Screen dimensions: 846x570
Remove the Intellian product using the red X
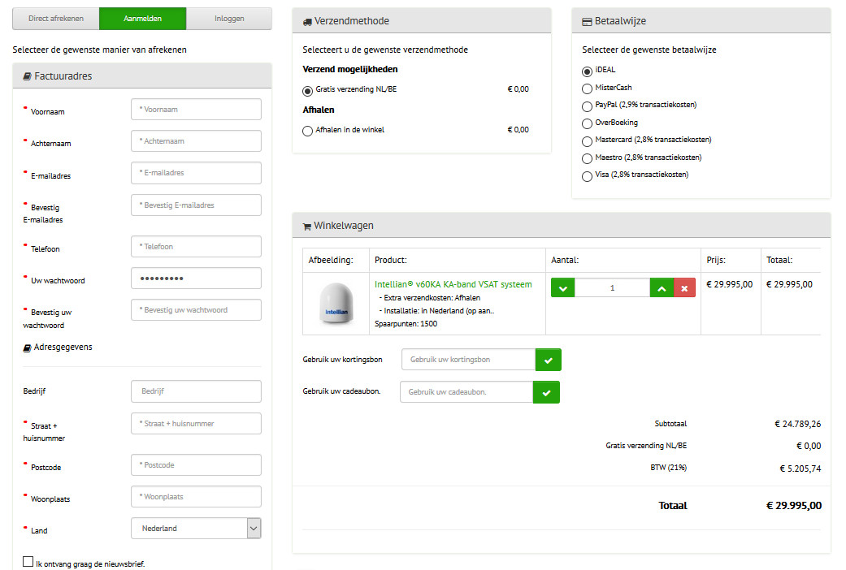[683, 287]
